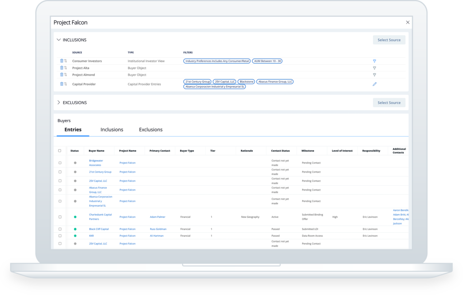Reorder the Project Almond source using arrows icon
The width and height of the screenshot is (463, 295).
pos(66,75)
